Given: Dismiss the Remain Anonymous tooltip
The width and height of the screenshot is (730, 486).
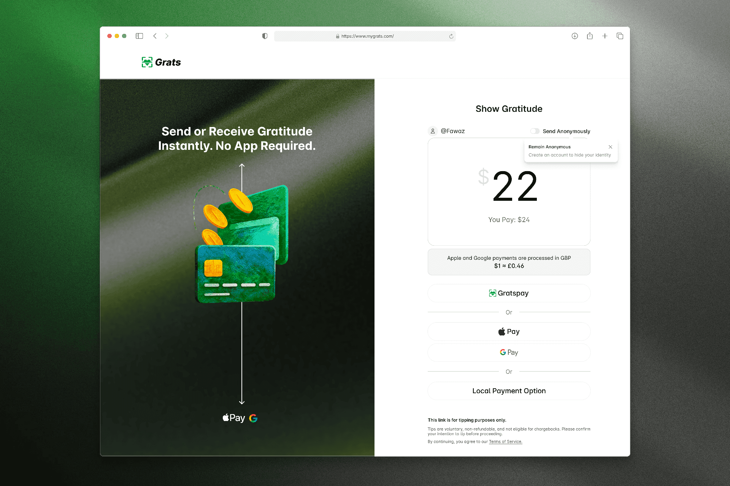Looking at the screenshot, I should pos(610,147).
